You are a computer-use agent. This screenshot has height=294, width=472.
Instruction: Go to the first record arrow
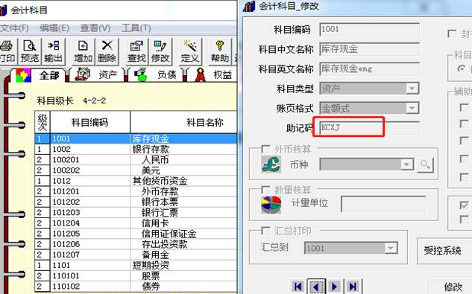click(x=298, y=287)
